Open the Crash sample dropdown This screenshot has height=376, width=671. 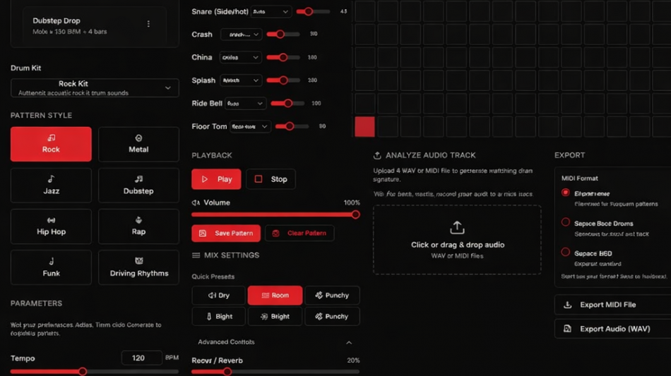(x=241, y=35)
